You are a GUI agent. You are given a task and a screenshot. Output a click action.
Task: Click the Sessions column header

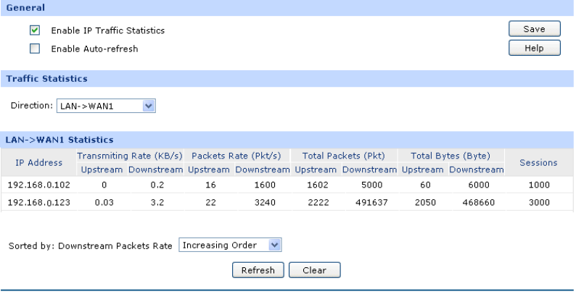pos(538,162)
